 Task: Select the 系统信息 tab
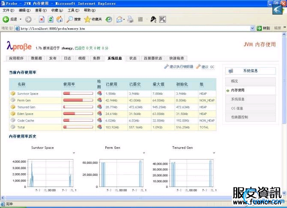coord(115,58)
